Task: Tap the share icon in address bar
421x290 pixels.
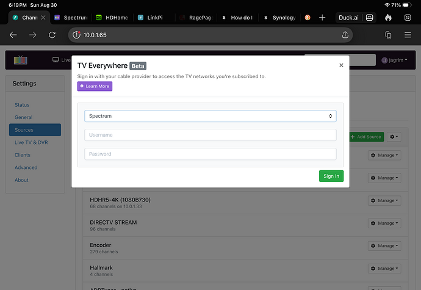Action: click(345, 35)
